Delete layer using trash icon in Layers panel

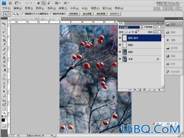159,90
